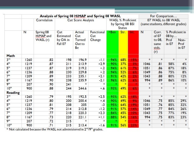Viewport: 194px width, 146px height.
Task: Select the '4%' Non-Prof in 07 cell
Action: 184,64
